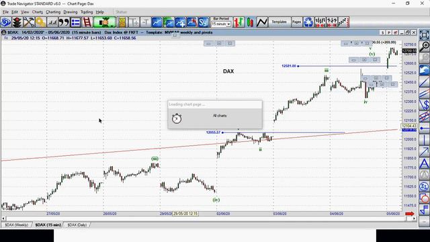Open the Edit menu
430x242 pixels.
15,12
